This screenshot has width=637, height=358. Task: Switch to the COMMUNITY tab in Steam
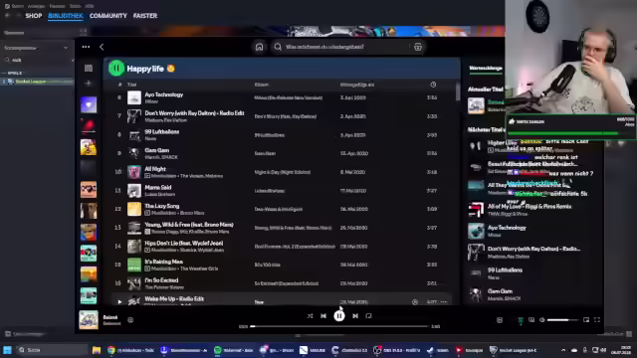pyautogui.click(x=108, y=16)
